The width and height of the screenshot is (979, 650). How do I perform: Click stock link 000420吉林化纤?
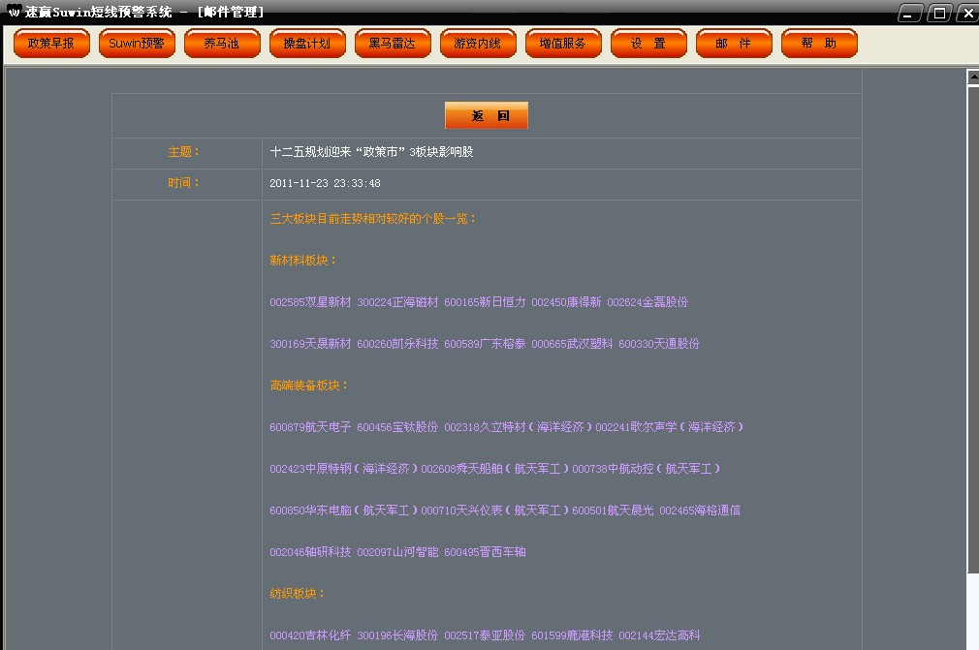click(x=310, y=635)
